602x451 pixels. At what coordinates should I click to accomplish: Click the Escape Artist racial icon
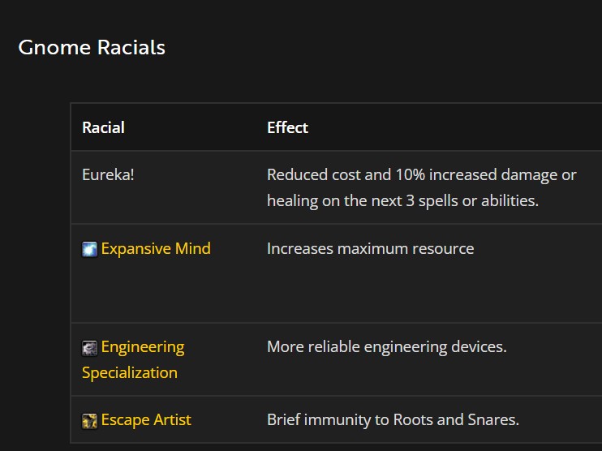coord(89,421)
